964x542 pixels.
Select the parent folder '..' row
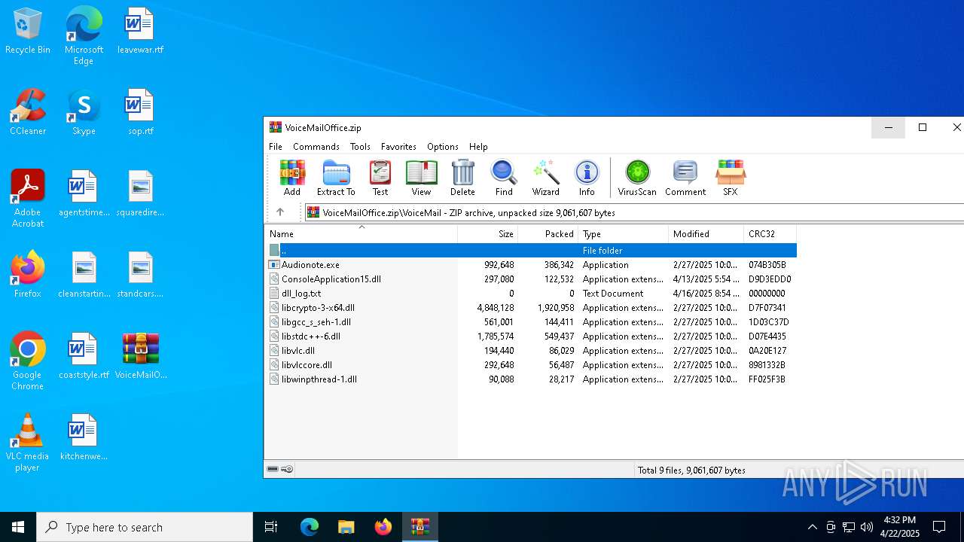531,250
